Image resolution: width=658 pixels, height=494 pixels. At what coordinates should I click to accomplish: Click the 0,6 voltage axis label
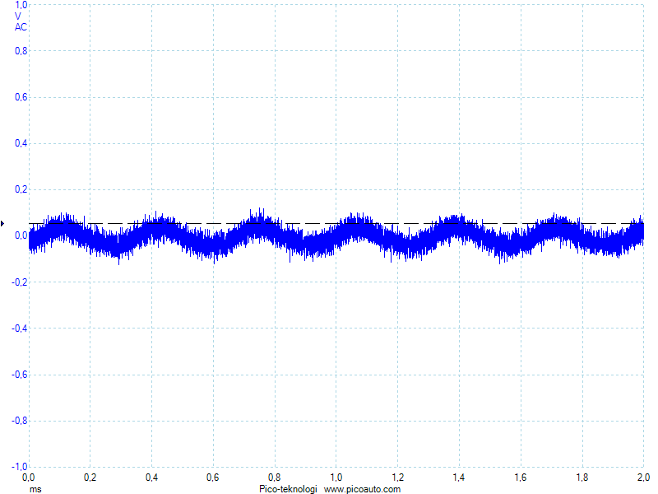click(21, 97)
